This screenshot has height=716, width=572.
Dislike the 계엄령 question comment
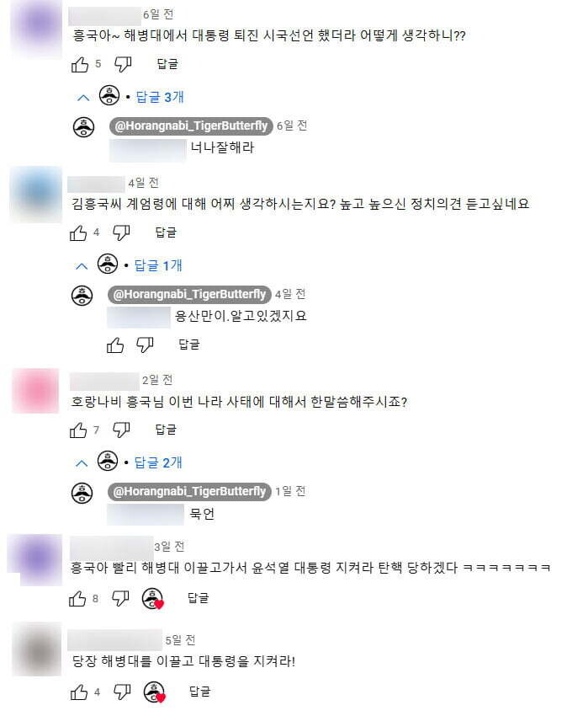click(121, 232)
